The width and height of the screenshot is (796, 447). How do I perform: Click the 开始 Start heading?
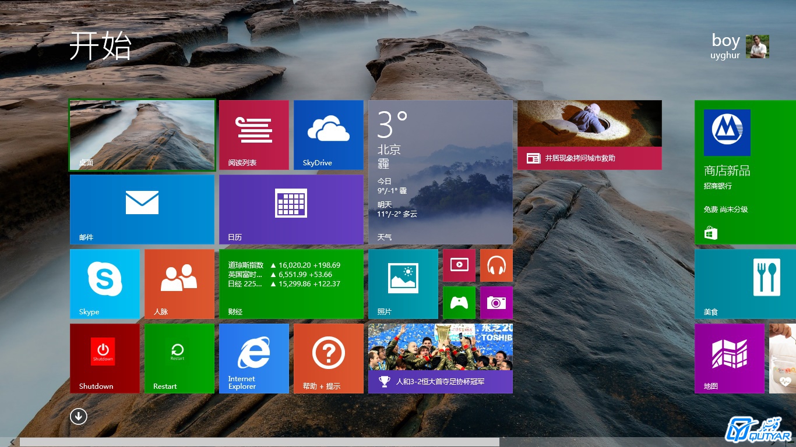(x=100, y=46)
